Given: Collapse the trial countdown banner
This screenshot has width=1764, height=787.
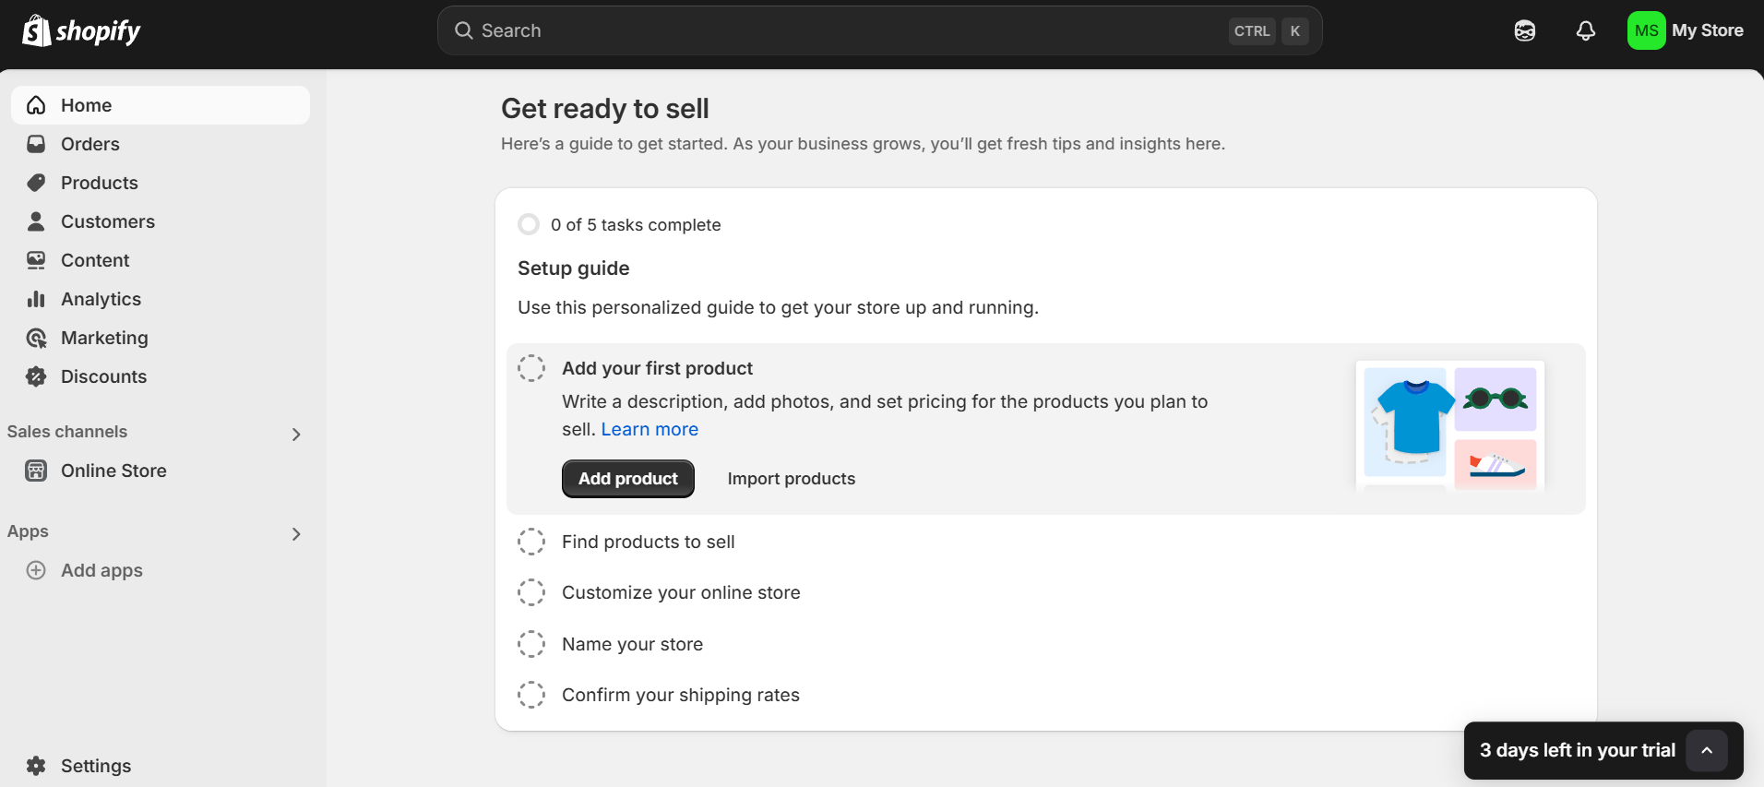Looking at the screenshot, I should pos(1708,750).
